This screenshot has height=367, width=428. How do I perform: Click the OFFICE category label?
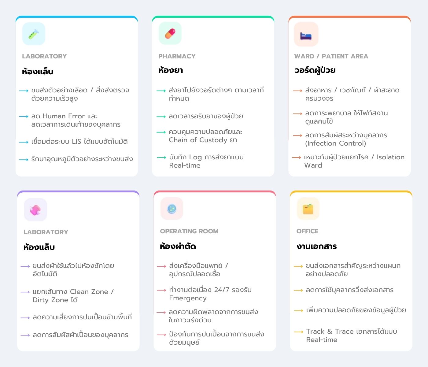[x=307, y=231]
